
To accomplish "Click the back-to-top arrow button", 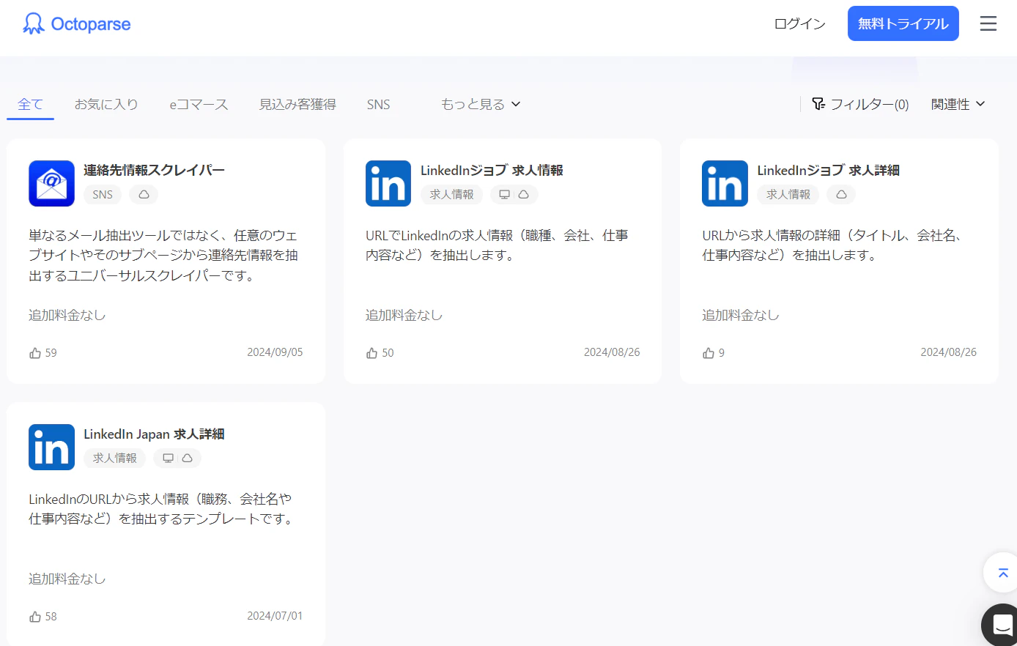I will [x=1002, y=572].
